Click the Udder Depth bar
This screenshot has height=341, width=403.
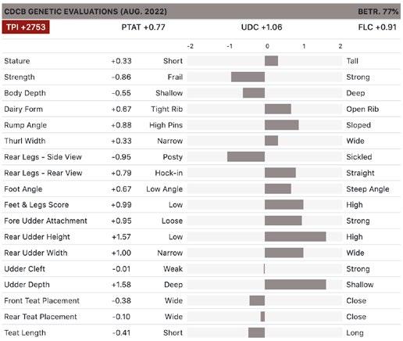tap(295, 285)
